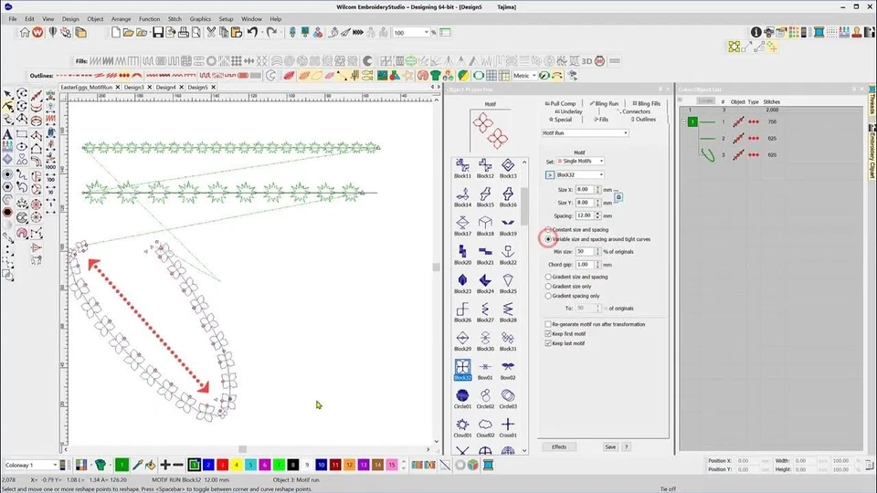Click the Save floppy disk icon in toolbar
Image resolution: width=877 pixels, height=493 pixels.
[x=159, y=33]
